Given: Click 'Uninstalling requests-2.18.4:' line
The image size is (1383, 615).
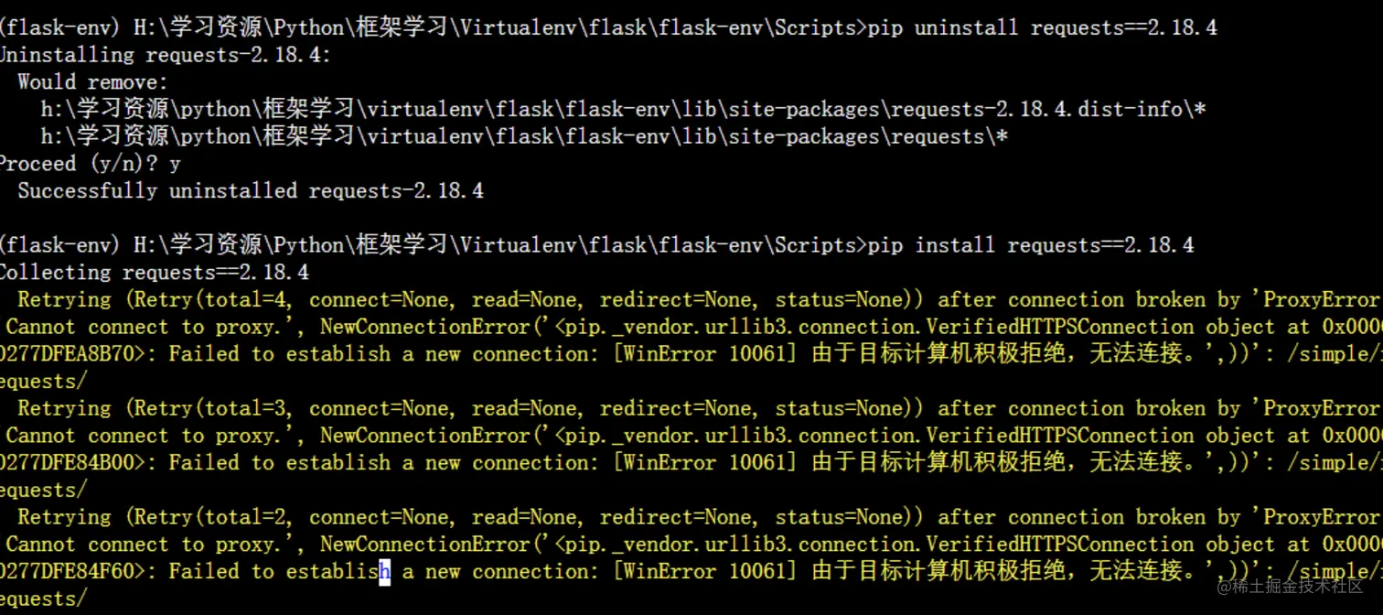Looking at the screenshot, I should (166, 55).
